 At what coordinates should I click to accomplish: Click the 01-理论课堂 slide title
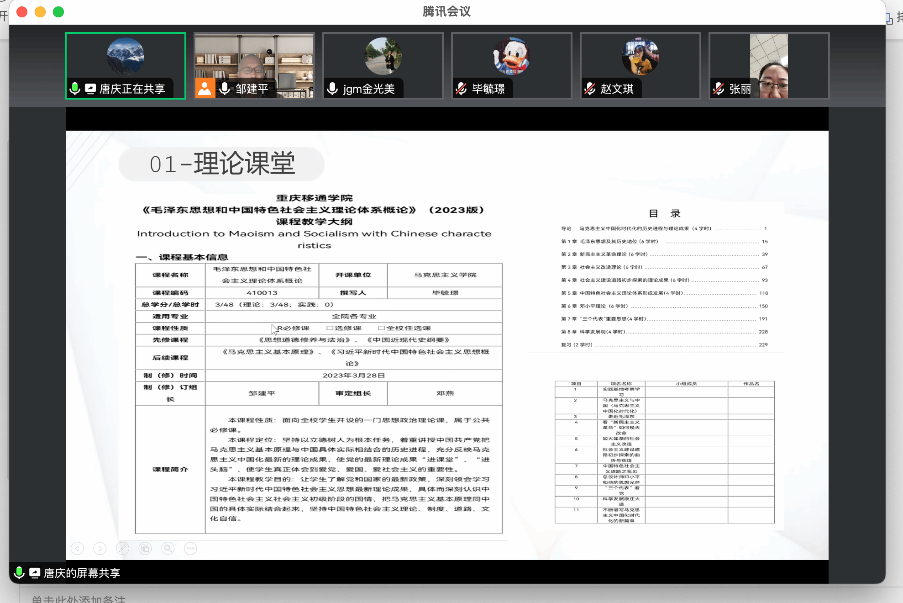point(222,164)
